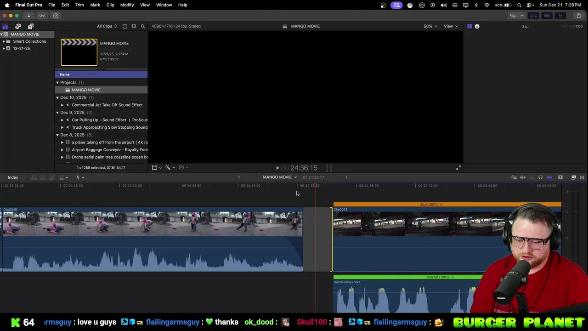The image size is (588, 331).
Task: Click the Share export button
Action: click(x=578, y=16)
